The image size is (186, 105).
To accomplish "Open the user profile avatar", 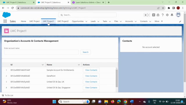I will pos(178,15).
